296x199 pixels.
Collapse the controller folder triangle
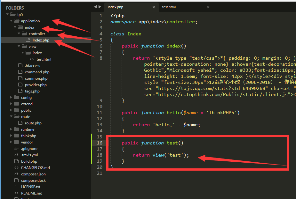(19, 33)
